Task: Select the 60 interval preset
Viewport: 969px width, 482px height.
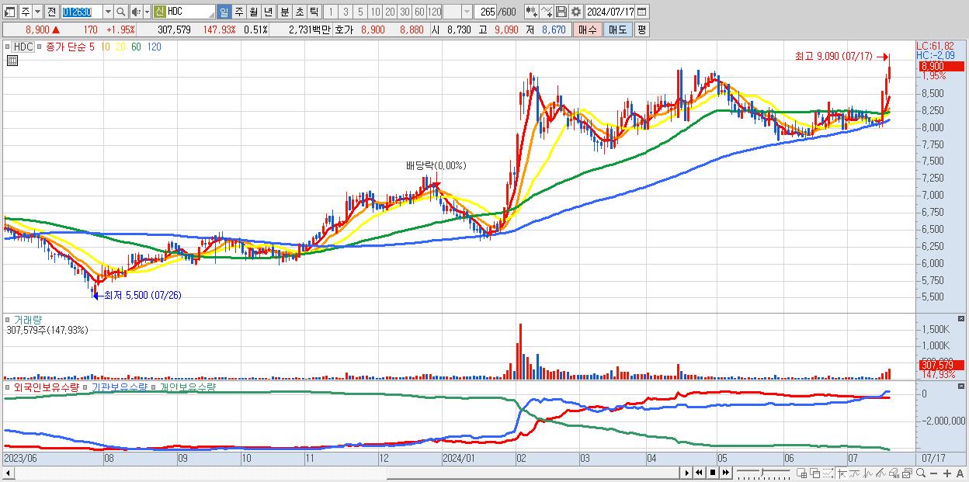Action: [x=419, y=12]
